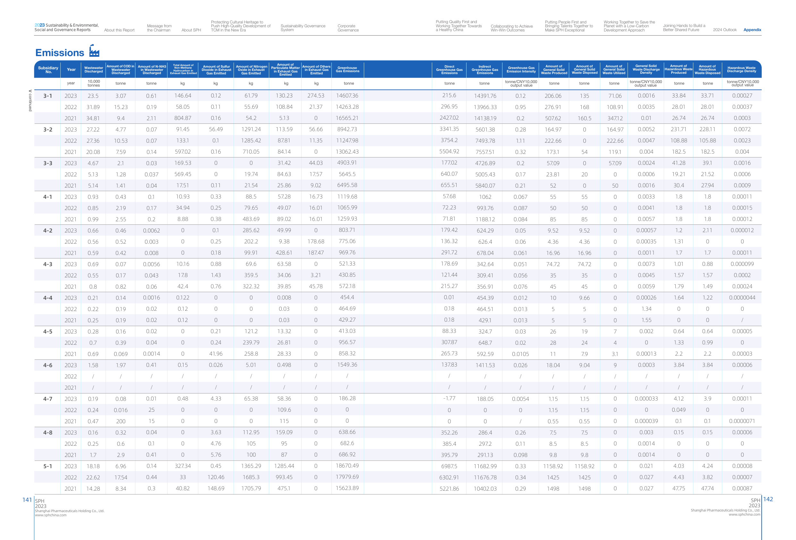Screen dimensions: 796x540
Task: Click non-methane hydrocarbon value 804.87
Action: point(183,118)
